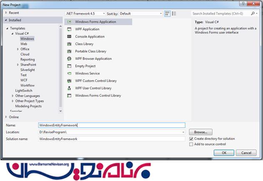Image resolution: width=263 pixels, height=181 pixels.
Task: Select the Empty Project template name
Action: [85, 66]
